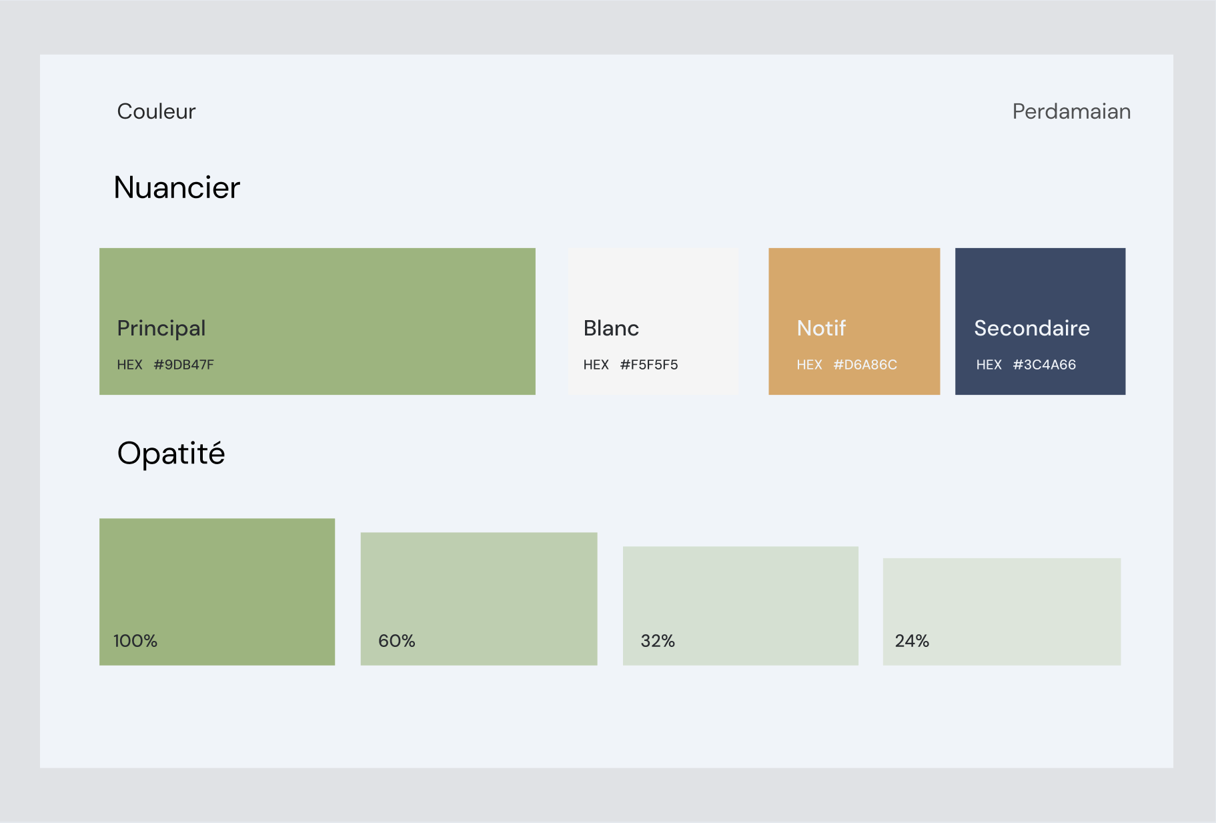The height and width of the screenshot is (823, 1216).
Task: Choose the navy Secondaire swatch
Action: coord(1041,321)
